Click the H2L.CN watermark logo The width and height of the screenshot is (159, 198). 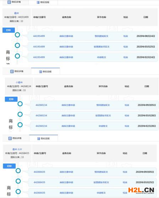(x=141, y=190)
